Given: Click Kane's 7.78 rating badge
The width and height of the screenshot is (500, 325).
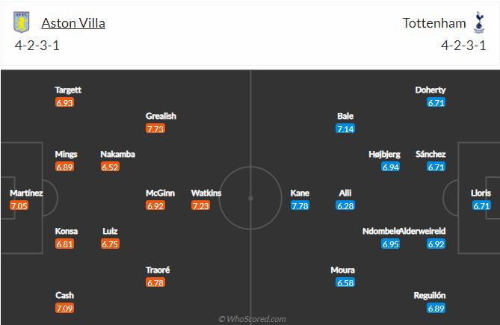Looking at the screenshot, I should 300,205.
